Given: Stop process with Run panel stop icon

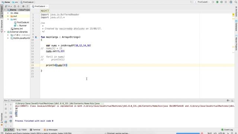Looking at the screenshot, I should pos(6,109).
